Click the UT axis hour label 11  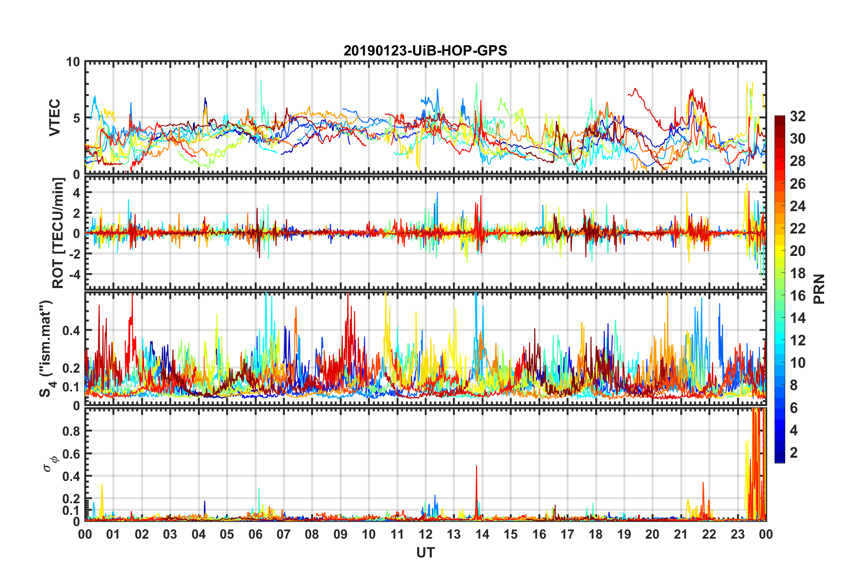(397, 535)
